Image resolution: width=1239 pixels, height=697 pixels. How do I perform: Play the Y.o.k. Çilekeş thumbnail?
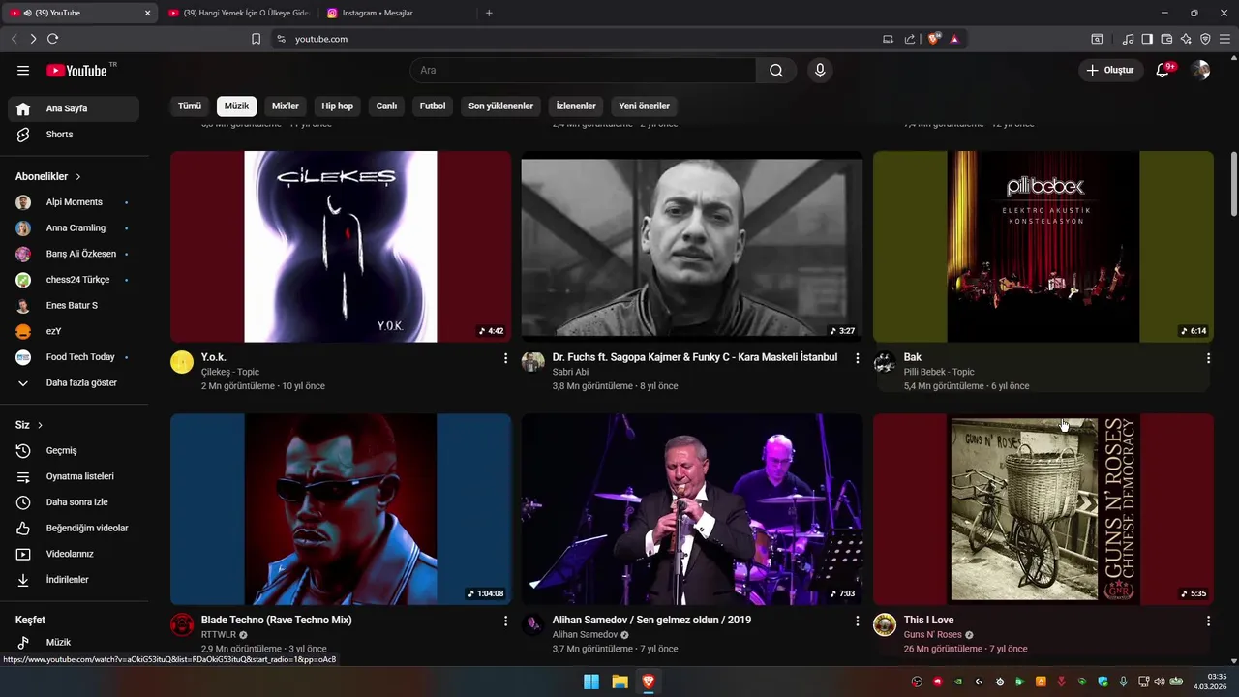coord(341,247)
